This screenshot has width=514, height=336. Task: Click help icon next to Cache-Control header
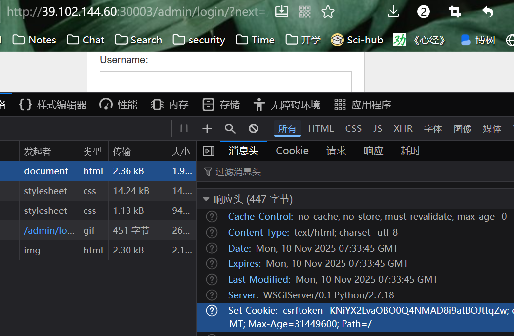(212, 216)
